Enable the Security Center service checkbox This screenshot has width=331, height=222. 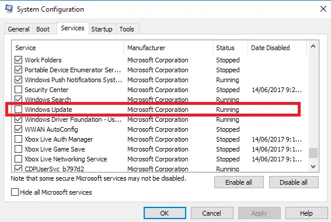coord(18,90)
